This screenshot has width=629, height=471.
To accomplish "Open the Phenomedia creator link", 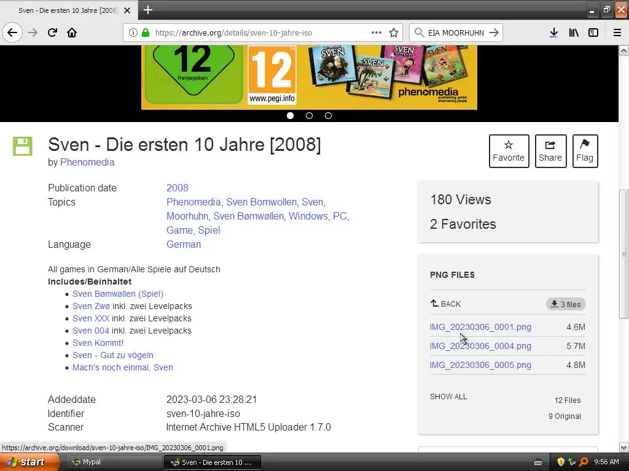I will pyautogui.click(x=87, y=162).
